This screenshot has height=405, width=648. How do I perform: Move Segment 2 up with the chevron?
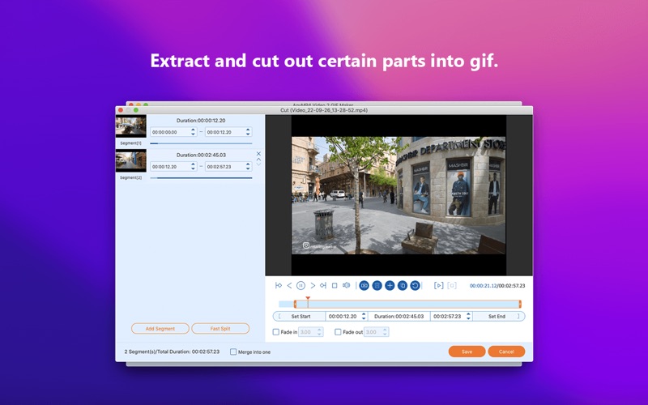(258, 160)
